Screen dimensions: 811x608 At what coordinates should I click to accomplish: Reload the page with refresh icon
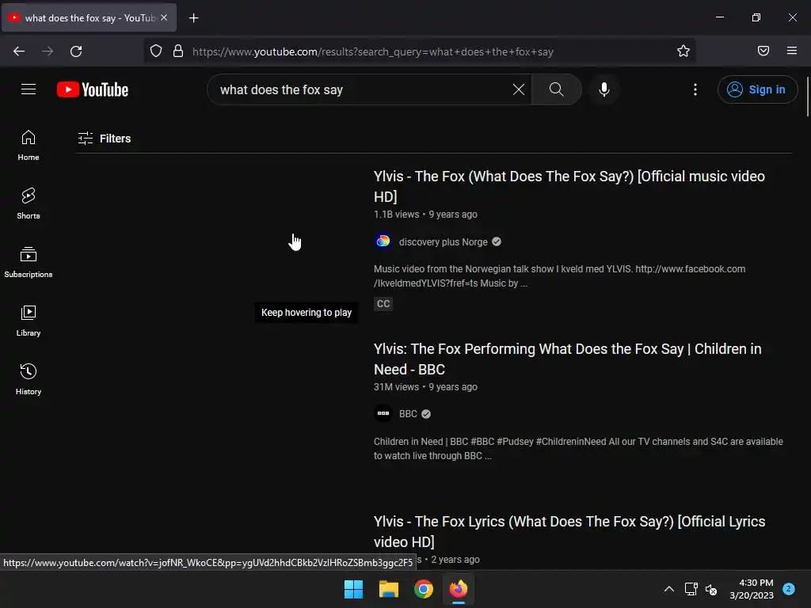click(76, 51)
